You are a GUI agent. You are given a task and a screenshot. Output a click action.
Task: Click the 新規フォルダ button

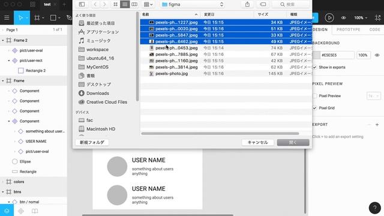point(92,142)
